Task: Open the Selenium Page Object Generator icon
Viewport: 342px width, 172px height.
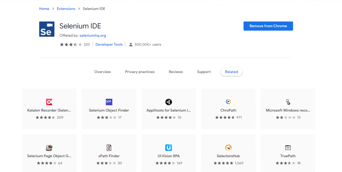Action: [49, 148]
